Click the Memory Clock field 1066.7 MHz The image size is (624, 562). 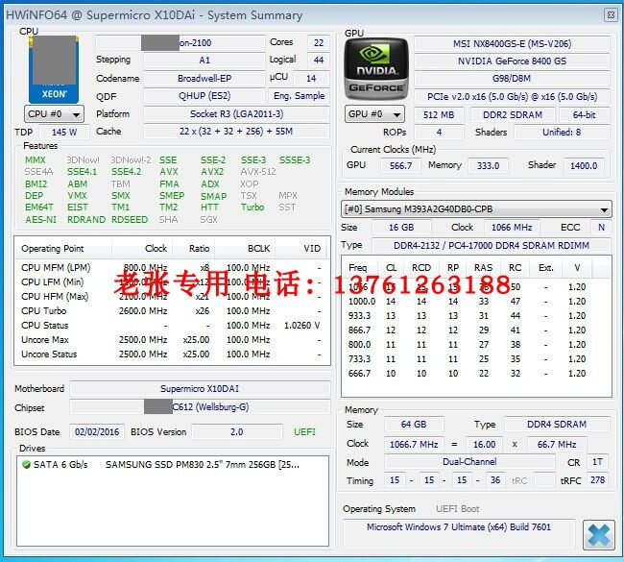pos(414,444)
